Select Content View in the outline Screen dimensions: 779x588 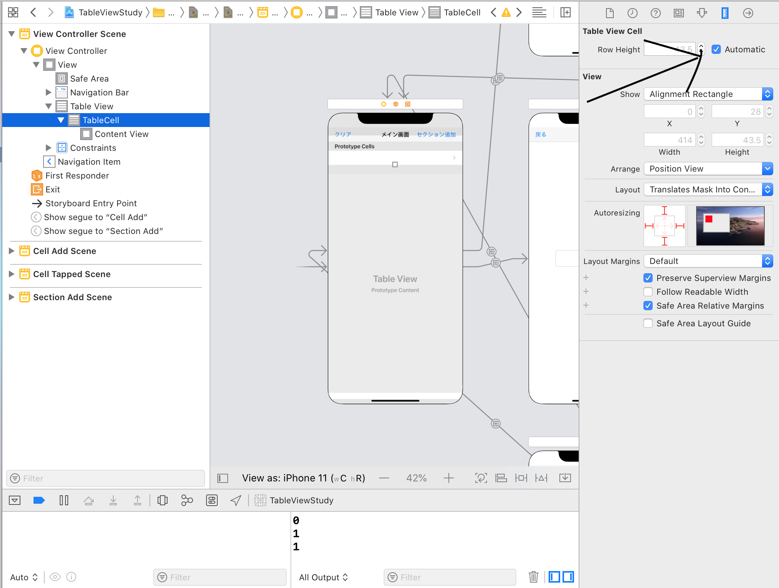pos(121,134)
